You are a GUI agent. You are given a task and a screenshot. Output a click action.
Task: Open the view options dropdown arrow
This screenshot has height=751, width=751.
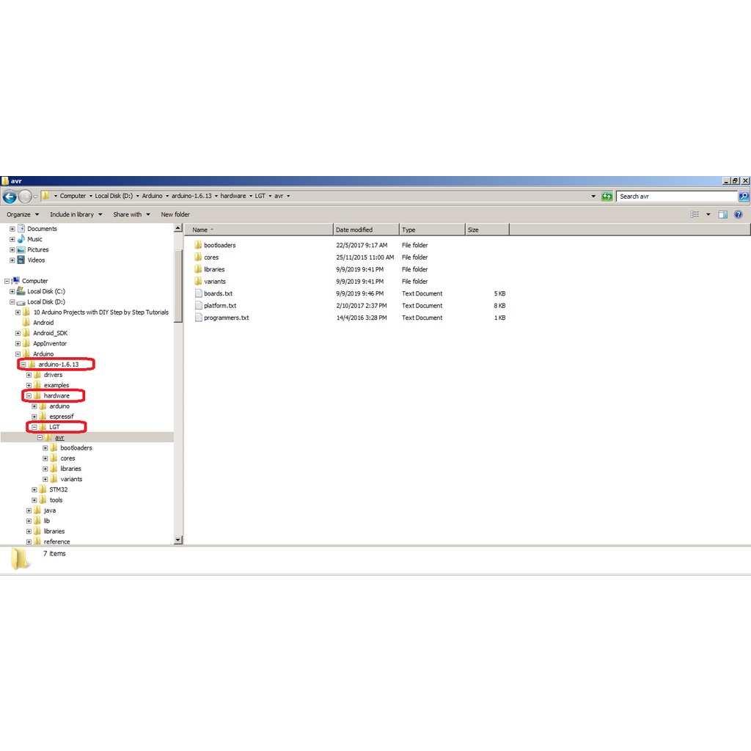708,215
